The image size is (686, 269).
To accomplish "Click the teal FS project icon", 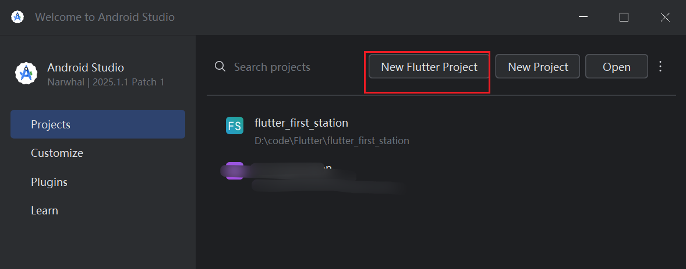I will tap(234, 126).
